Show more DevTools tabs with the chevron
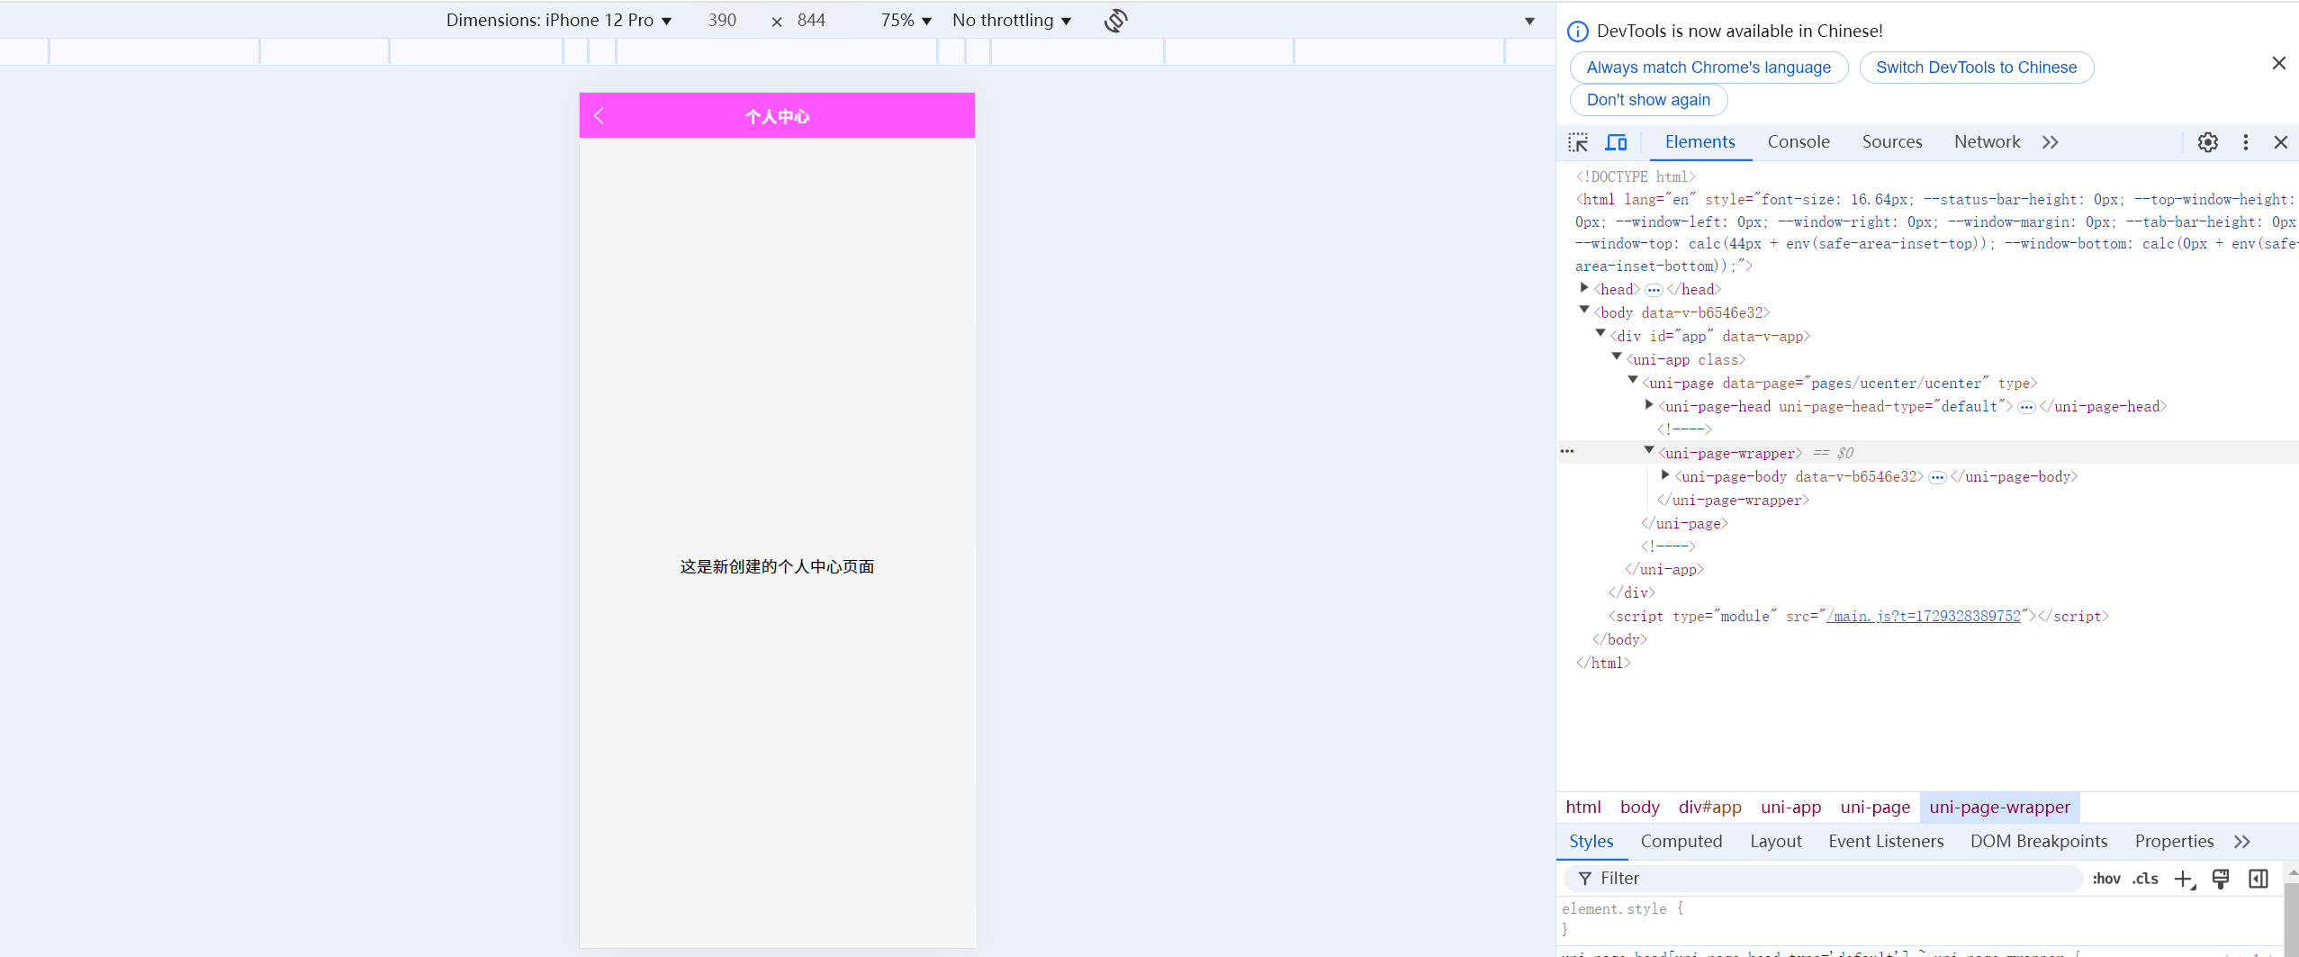 pos(2051,142)
